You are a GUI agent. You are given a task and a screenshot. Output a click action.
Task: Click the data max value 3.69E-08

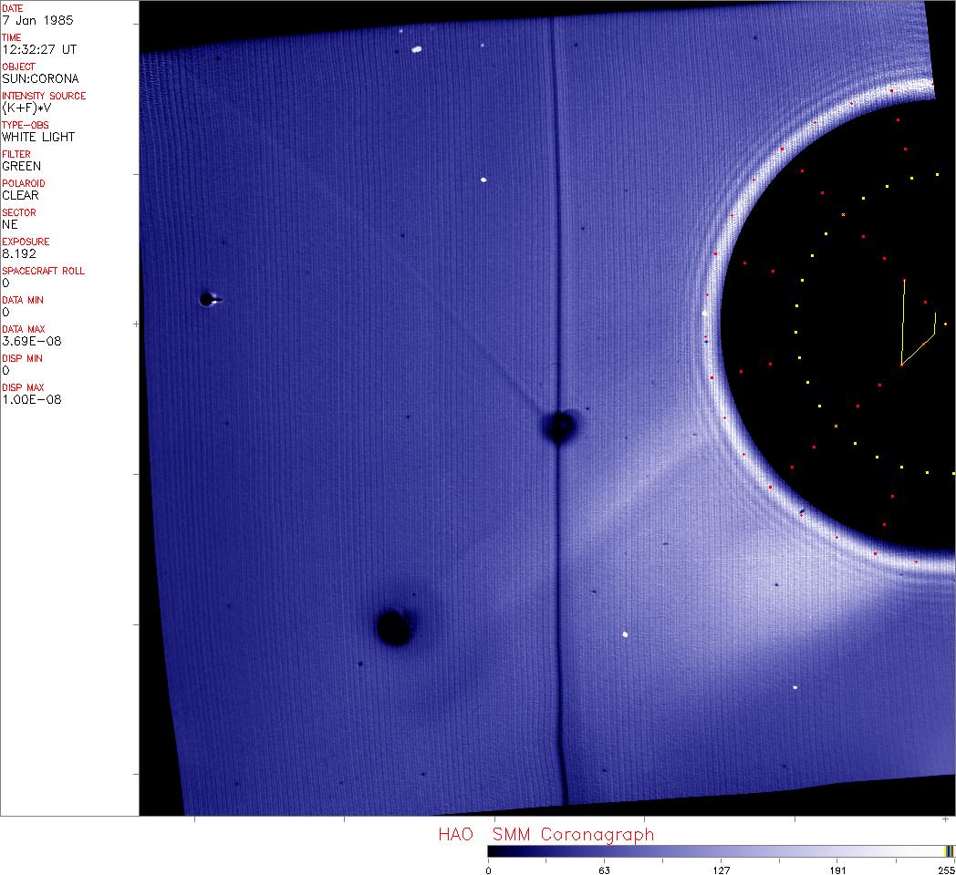(x=31, y=341)
